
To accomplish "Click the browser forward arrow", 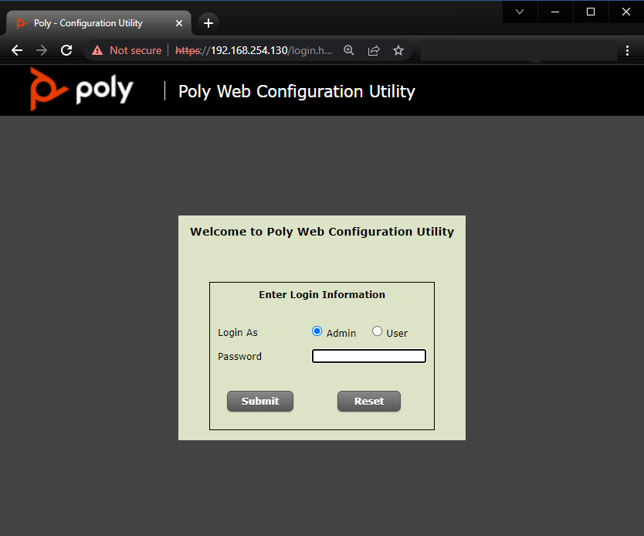I will 42,50.
